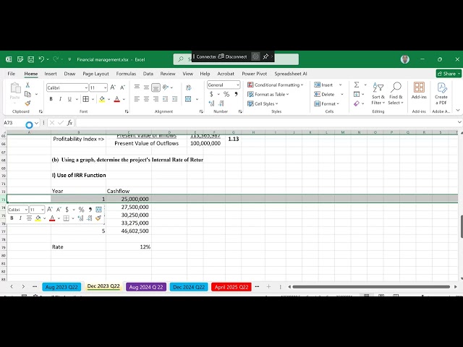
Task: Select Align Left in ribbon
Action: point(137,99)
